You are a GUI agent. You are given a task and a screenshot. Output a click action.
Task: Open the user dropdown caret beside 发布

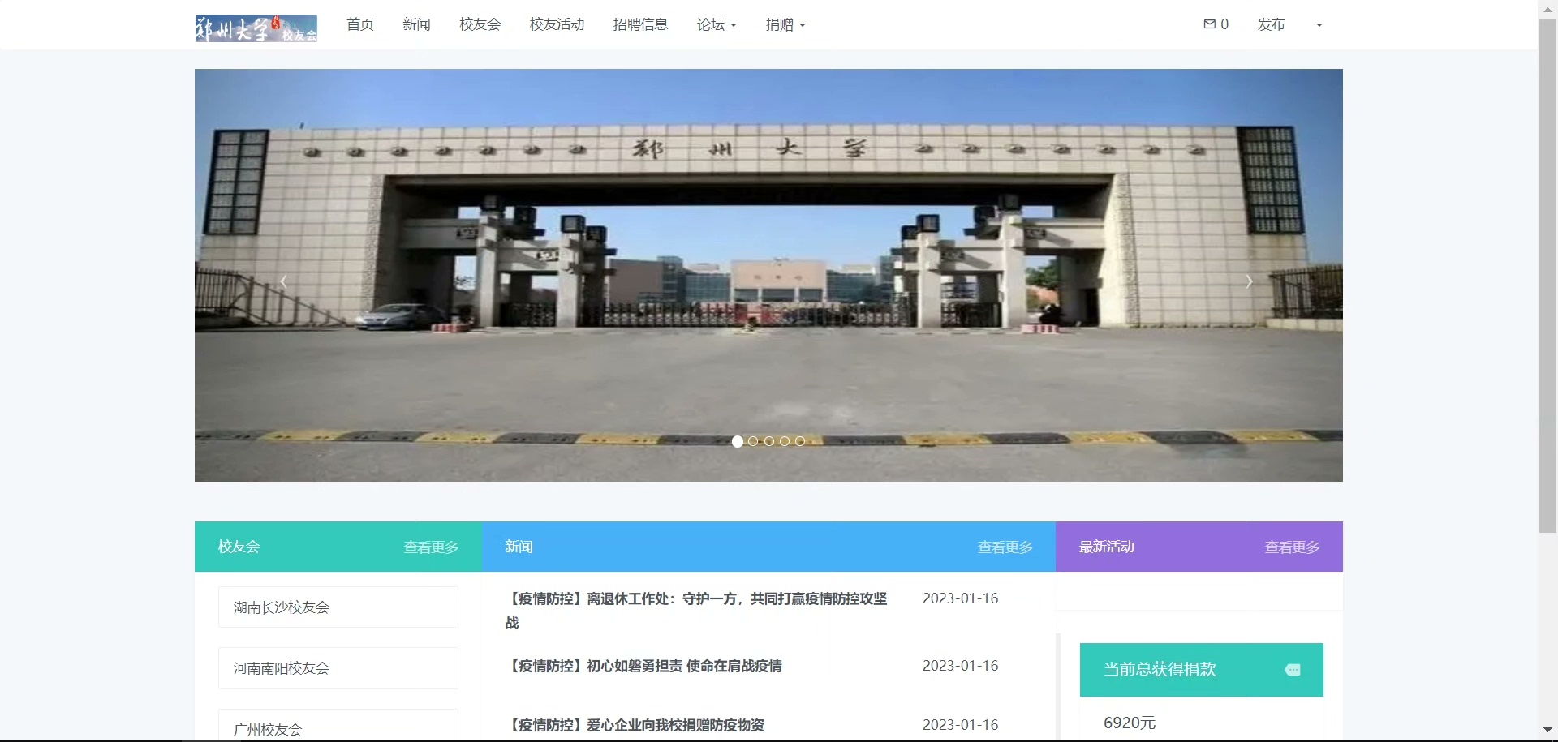1319,25
